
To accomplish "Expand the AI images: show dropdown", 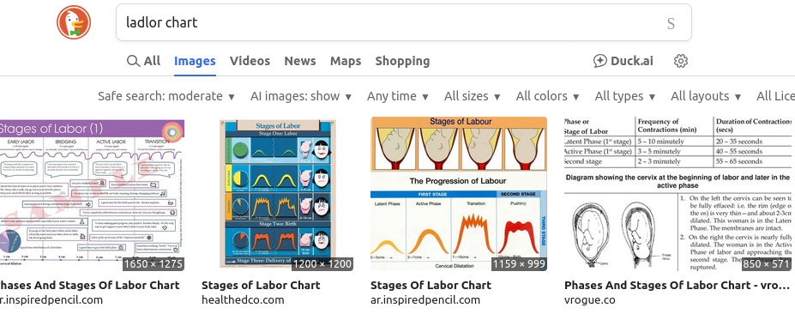I will [301, 96].
